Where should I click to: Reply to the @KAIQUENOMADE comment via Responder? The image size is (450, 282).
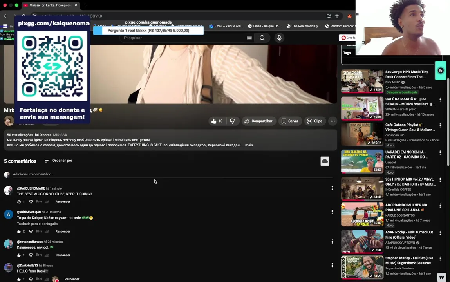click(x=63, y=202)
